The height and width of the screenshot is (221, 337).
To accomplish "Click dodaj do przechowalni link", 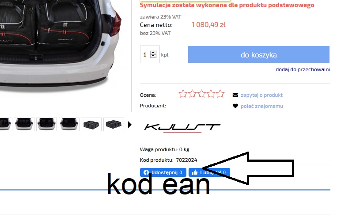I will click(303, 69).
